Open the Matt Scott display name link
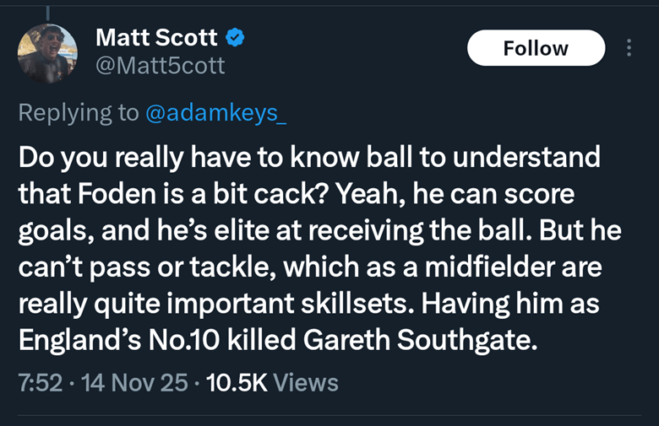Viewport: 659px width, 426px height. (156, 37)
